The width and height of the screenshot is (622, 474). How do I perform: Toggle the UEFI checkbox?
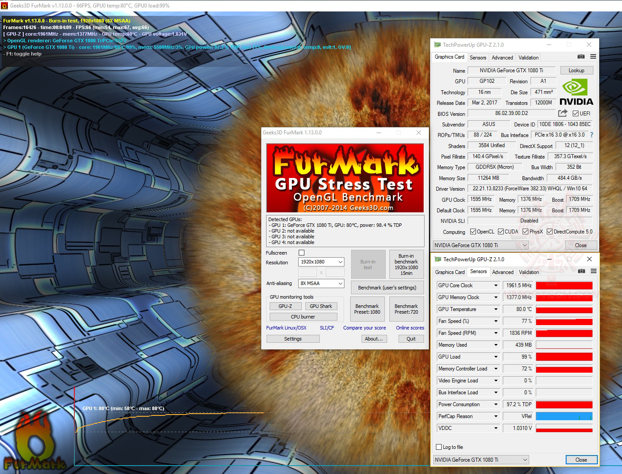tap(575, 114)
